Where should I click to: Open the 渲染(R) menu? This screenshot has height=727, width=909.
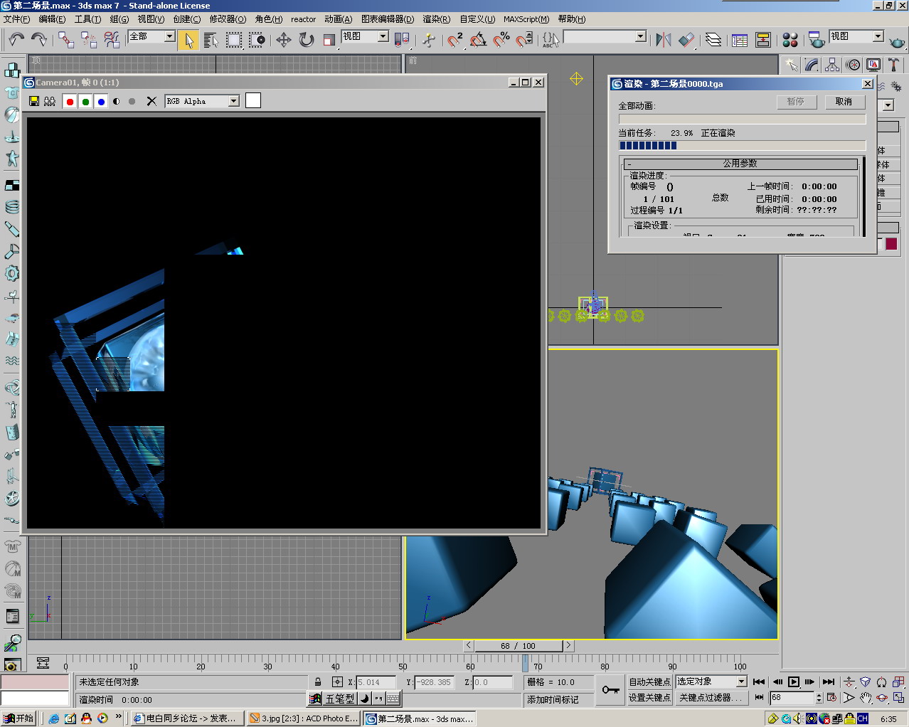pos(436,19)
